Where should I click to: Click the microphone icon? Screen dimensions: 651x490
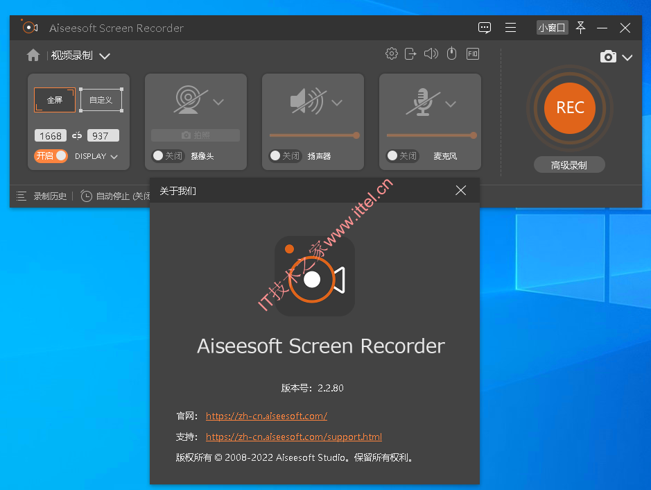[423, 102]
